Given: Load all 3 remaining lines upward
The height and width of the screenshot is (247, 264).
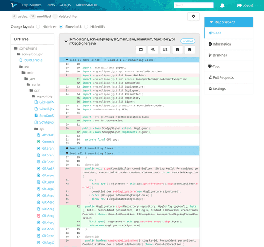Looking at the screenshot, I should (x=89, y=153).
